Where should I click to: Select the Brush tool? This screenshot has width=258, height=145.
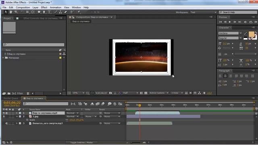[56, 12]
